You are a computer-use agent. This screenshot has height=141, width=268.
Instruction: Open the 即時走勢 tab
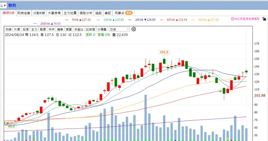coord(24,13)
